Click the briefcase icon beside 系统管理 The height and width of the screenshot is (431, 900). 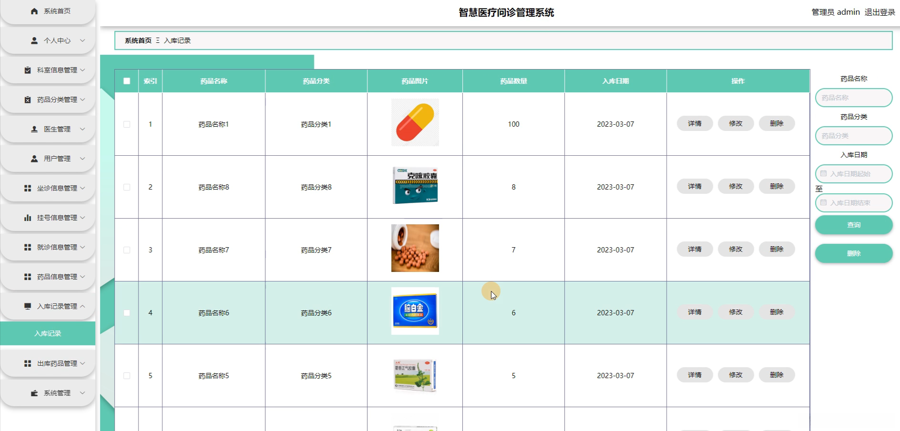point(34,393)
